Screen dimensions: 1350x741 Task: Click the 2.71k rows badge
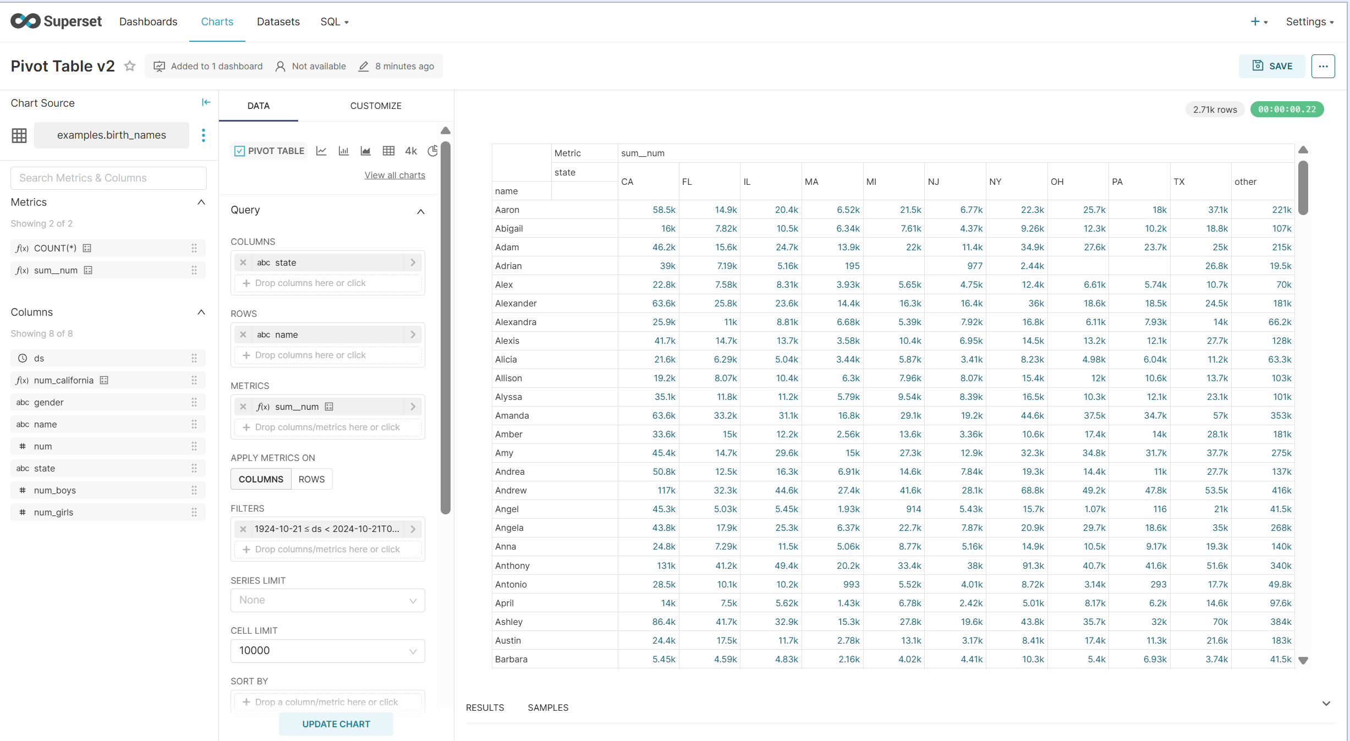[1215, 109]
